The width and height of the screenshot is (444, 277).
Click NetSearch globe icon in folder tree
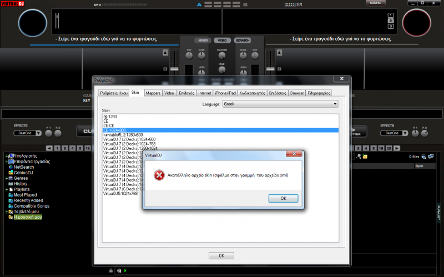11,167
